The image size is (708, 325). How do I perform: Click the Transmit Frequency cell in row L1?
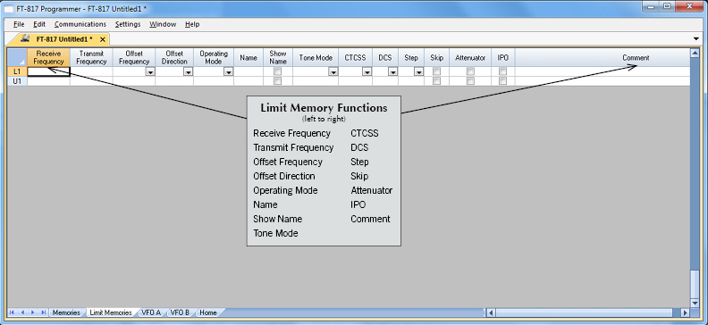click(x=91, y=71)
